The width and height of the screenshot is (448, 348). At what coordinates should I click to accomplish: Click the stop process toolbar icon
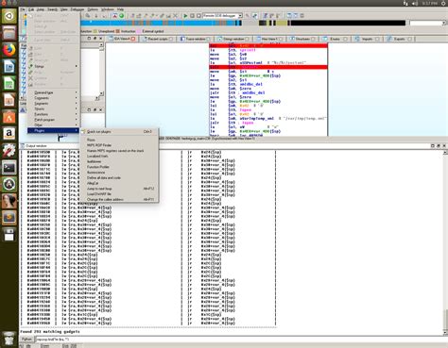[198, 15]
